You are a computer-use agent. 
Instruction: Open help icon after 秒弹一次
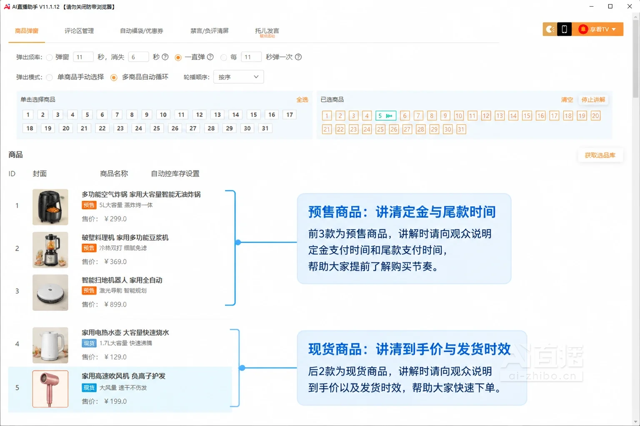tap(298, 57)
